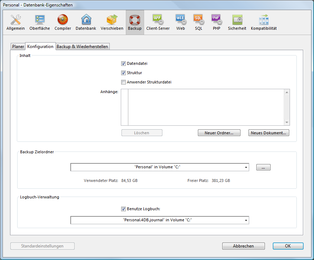Toggle the Benutze Logbuch checkbox
This screenshot has height=260, width=314.
[x=124, y=209]
